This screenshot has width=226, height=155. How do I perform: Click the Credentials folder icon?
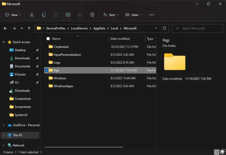[51, 47]
